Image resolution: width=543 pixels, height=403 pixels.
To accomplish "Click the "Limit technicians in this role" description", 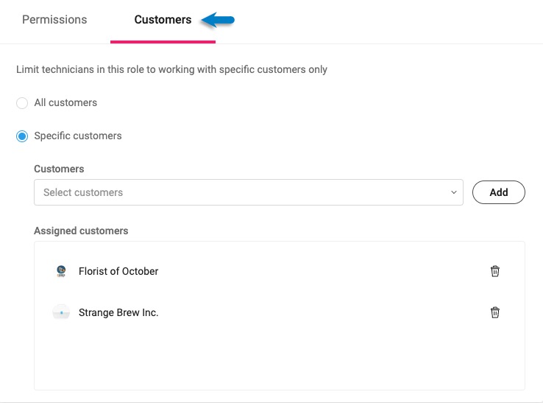I will [x=171, y=69].
